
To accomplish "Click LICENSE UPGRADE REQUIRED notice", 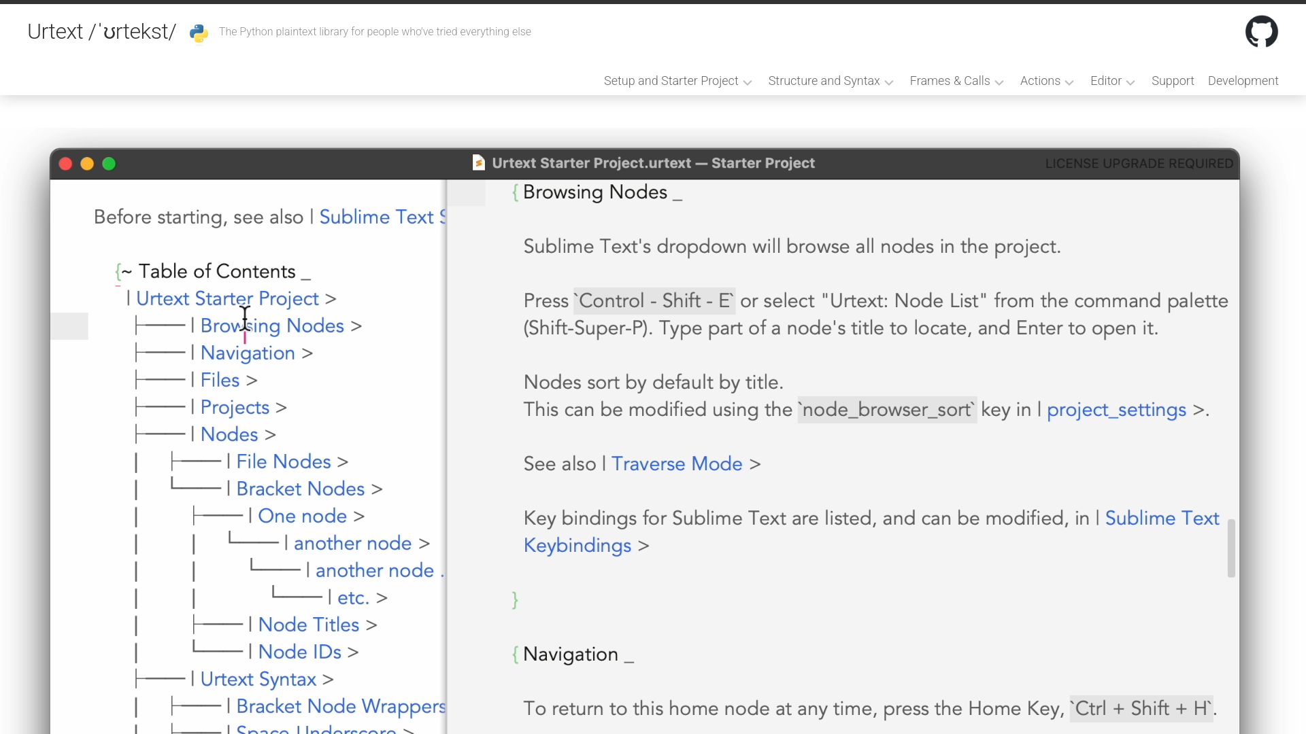I will tap(1139, 164).
